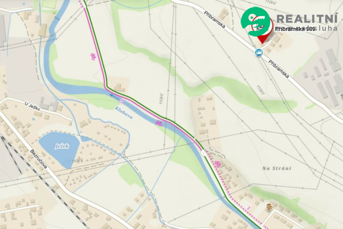Click the river flow arrow on Klabava

click(114, 96)
